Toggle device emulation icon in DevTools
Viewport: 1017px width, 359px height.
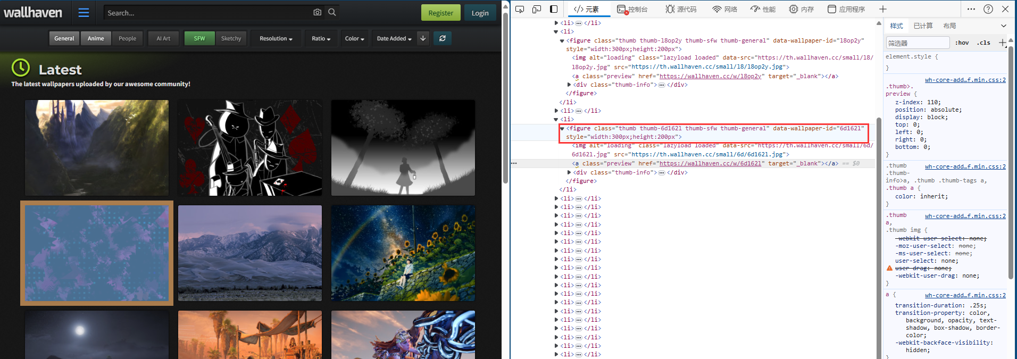coord(537,9)
